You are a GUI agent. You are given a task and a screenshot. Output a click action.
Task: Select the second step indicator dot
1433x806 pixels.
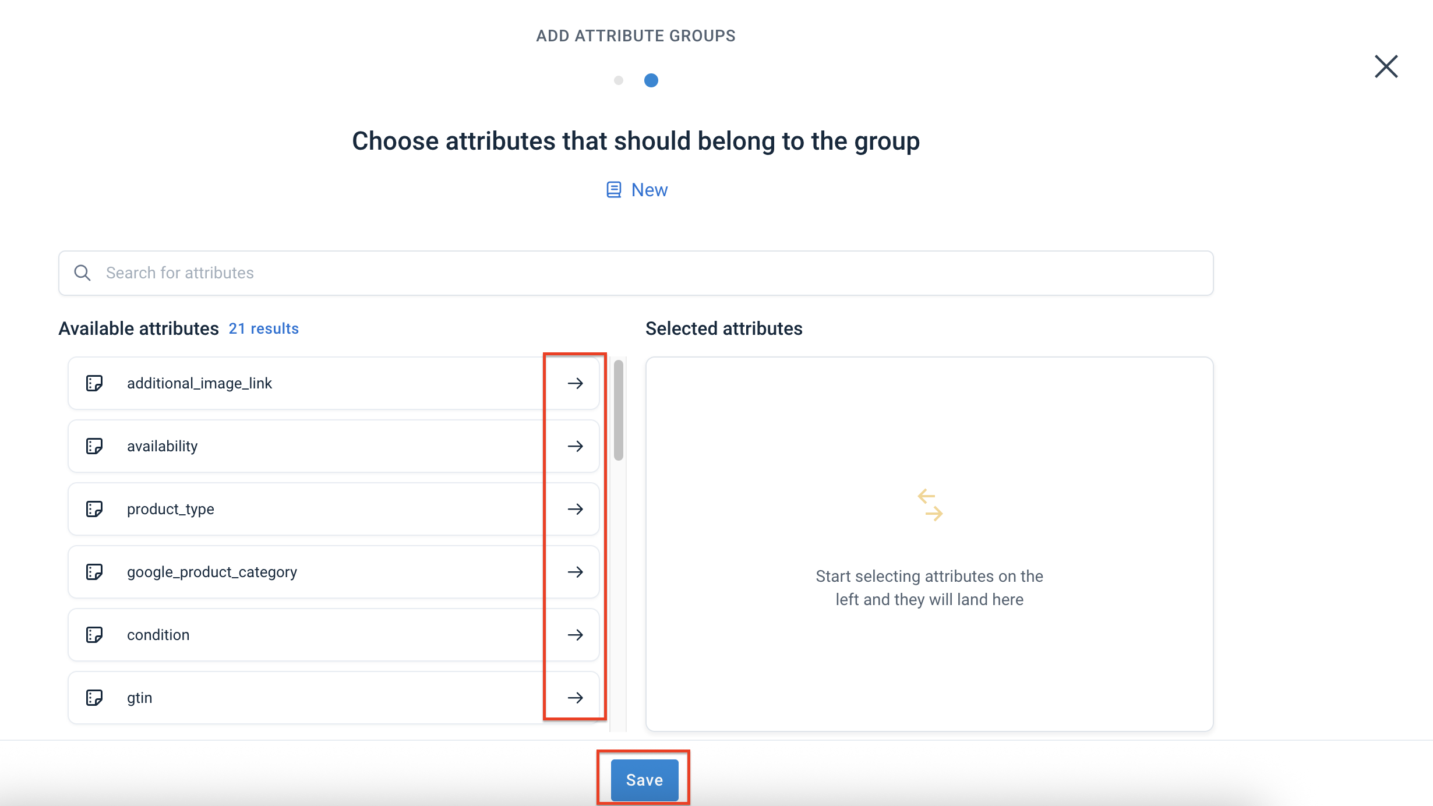[651, 80]
